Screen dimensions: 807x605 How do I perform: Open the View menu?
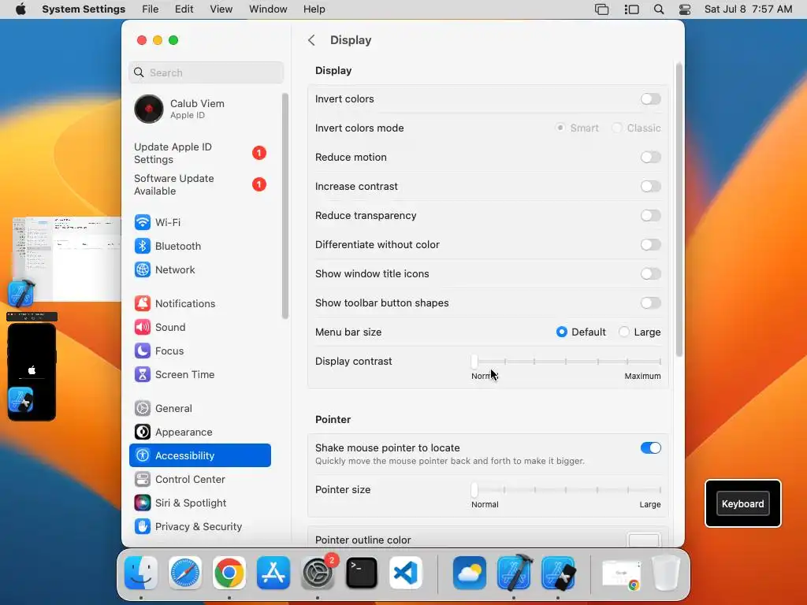(221, 9)
